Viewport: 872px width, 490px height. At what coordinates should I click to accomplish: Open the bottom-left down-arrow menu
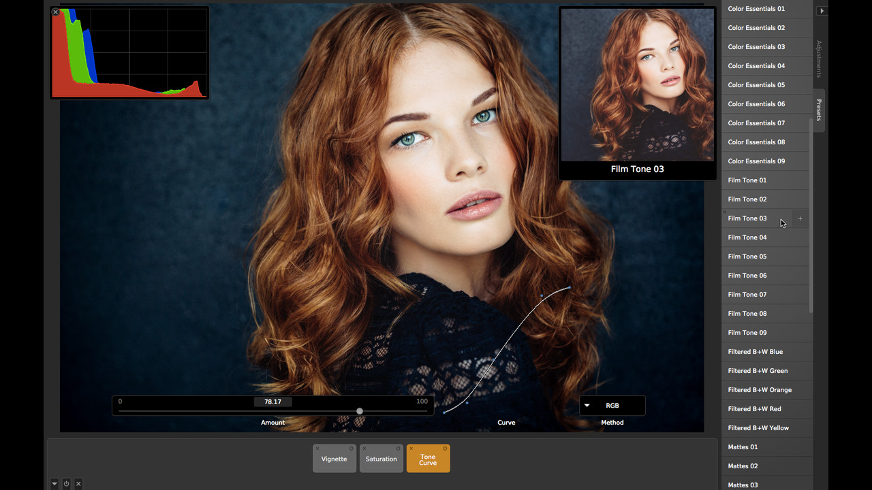(x=54, y=483)
